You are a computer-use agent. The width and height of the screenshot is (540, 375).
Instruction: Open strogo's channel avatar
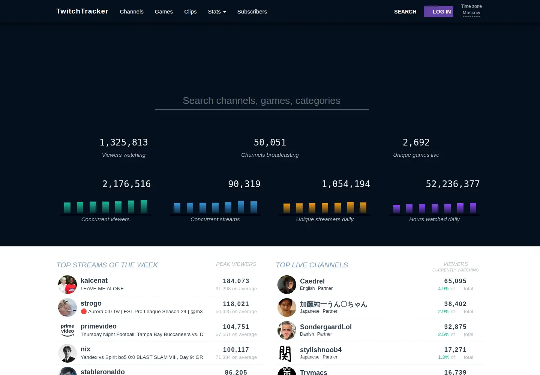click(67, 307)
